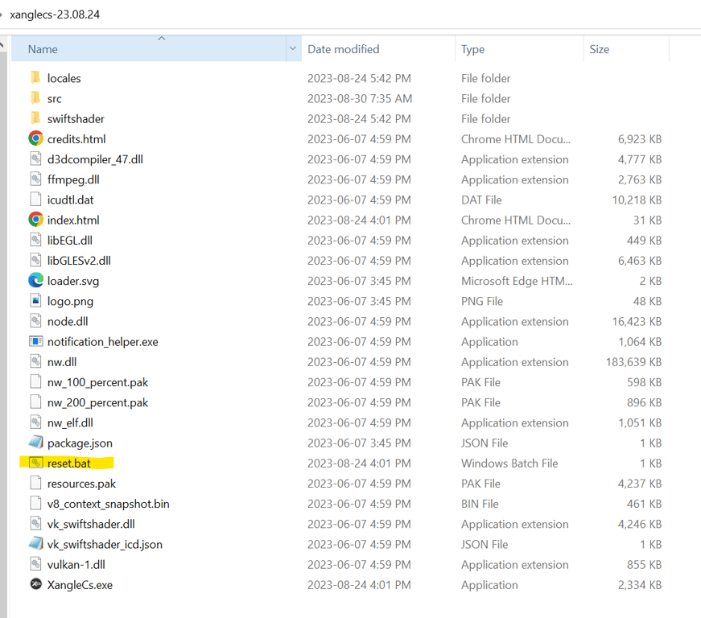The image size is (701, 618).
Task: Click the v8_context_snapshot.bin file icon
Action: click(35, 503)
